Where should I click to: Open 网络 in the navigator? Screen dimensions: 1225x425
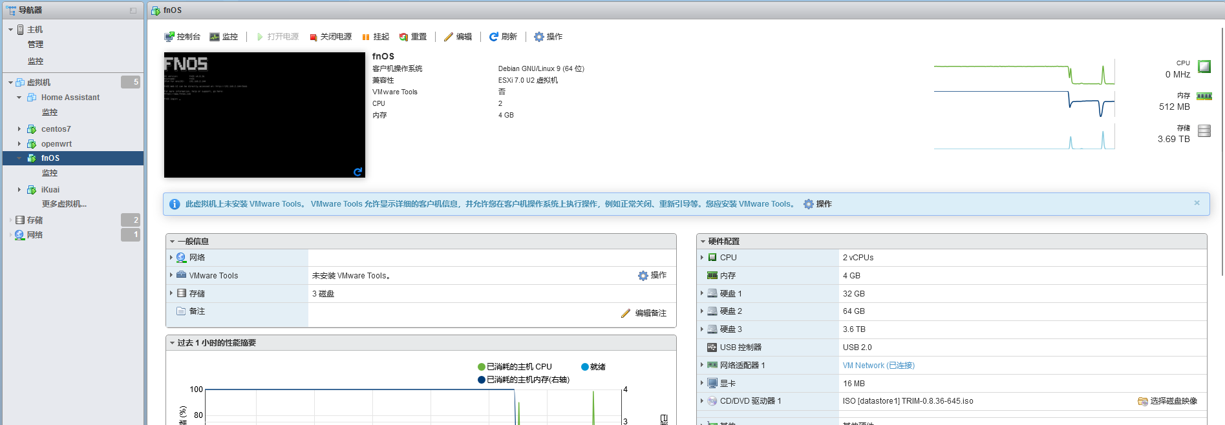[x=35, y=235]
